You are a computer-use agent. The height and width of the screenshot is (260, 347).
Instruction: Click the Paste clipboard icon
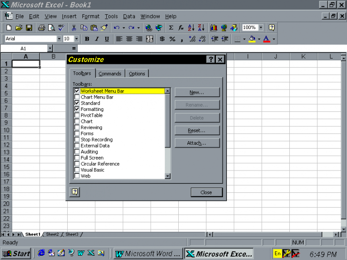pos(94,28)
